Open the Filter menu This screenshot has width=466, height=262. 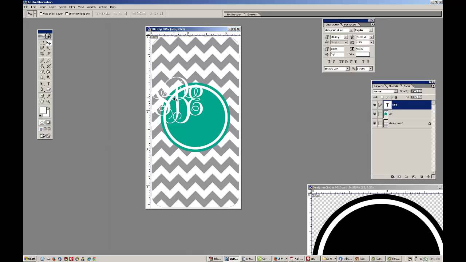tap(72, 7)
